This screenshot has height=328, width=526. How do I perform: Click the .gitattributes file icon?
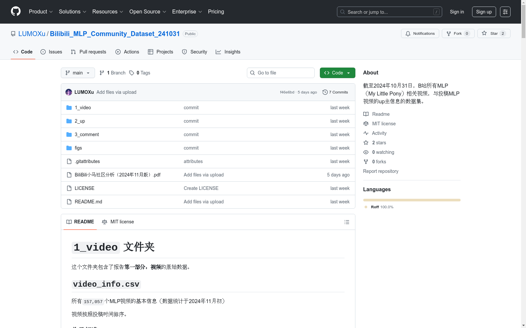(x=69, y=161)
